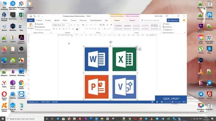Open the font name combo box
The image size is (216, 121).
(x=57, y=25)
